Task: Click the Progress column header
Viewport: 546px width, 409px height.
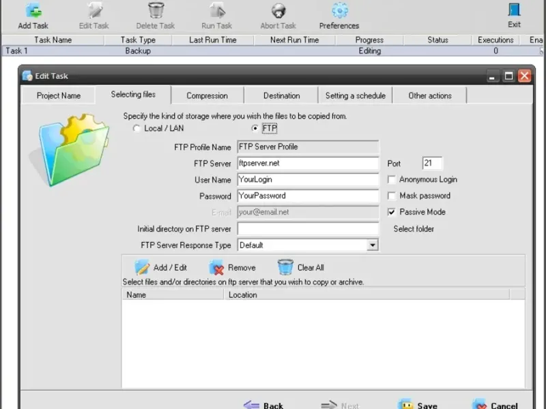Action: coord(369,40)
